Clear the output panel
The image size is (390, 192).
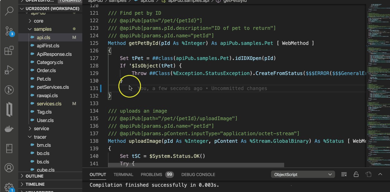(x=344, y=174)
